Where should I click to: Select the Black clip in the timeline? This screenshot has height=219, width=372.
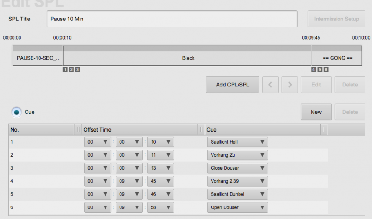pos(188,58)
